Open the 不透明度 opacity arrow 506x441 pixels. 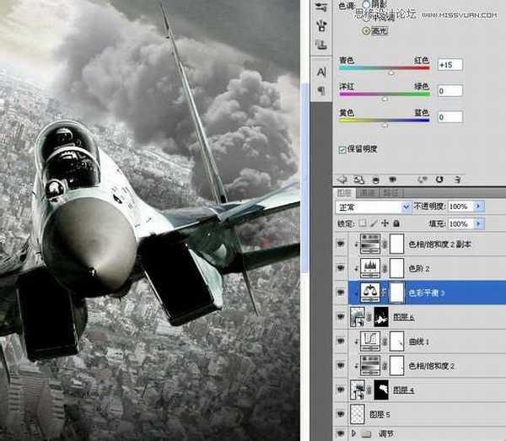(479, 207)
